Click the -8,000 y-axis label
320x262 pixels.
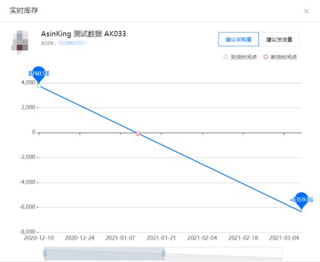(28, 232)
